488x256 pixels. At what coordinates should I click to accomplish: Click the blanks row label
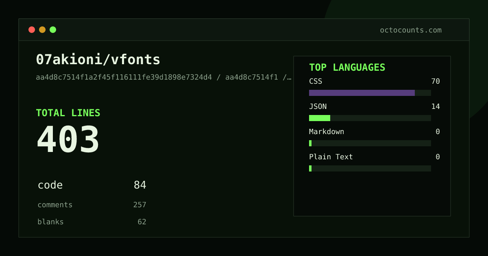click(x=50, y=222)
